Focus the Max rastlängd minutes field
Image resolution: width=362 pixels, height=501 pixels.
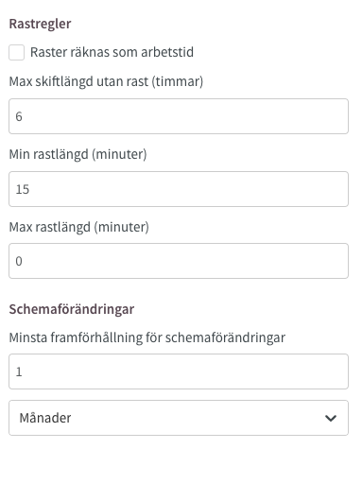tap(179, 261)
